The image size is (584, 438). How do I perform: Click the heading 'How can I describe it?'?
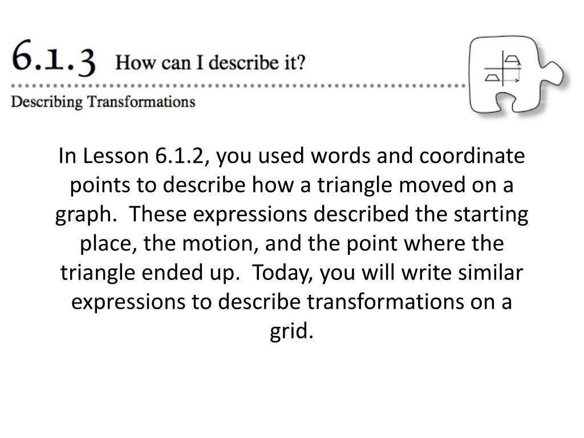point(210,62)
